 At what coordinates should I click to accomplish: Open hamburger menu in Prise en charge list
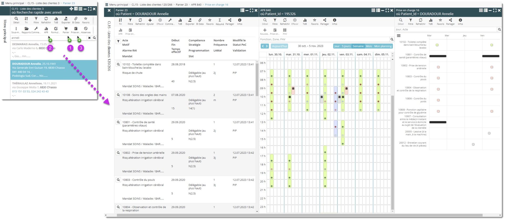[x=399, y=36]
